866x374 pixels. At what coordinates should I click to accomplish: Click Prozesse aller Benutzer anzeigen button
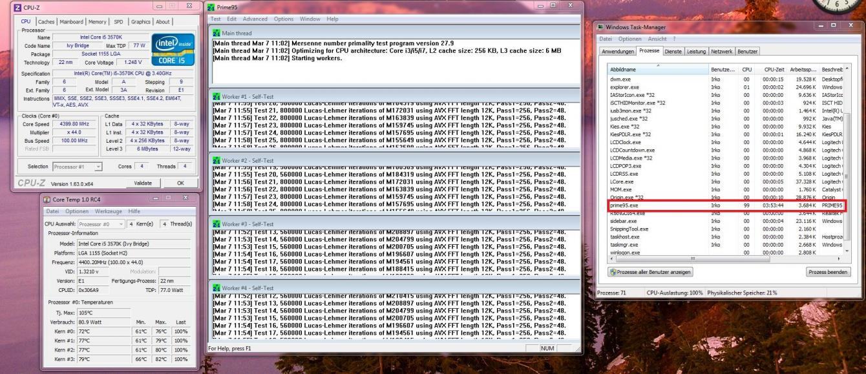pyautogui.click(x=650, y=272)
